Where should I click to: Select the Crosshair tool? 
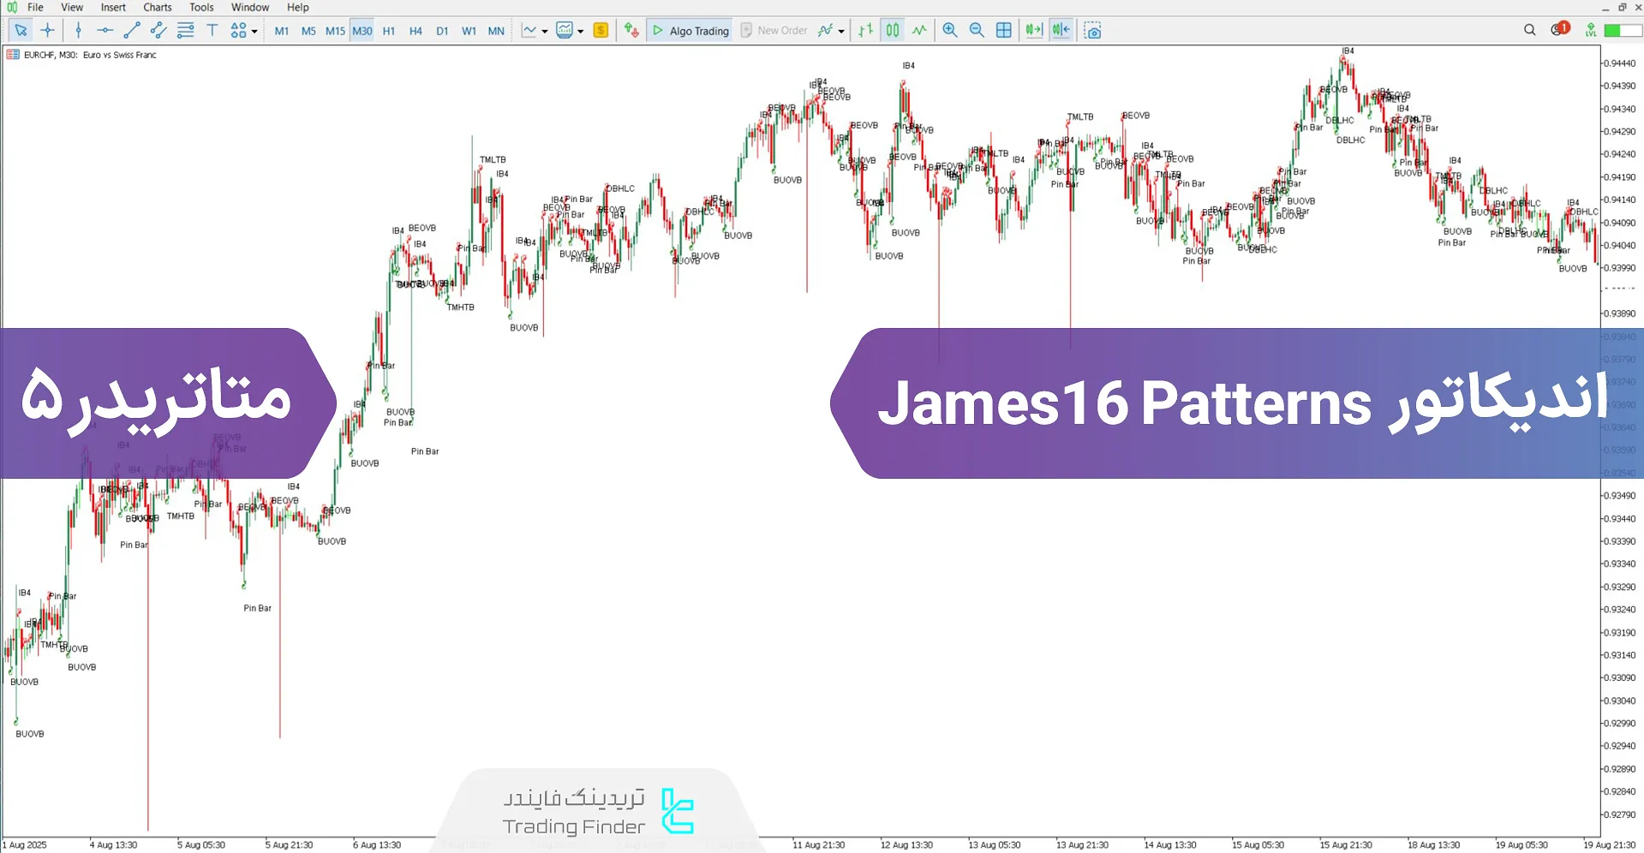pos(48,30)
